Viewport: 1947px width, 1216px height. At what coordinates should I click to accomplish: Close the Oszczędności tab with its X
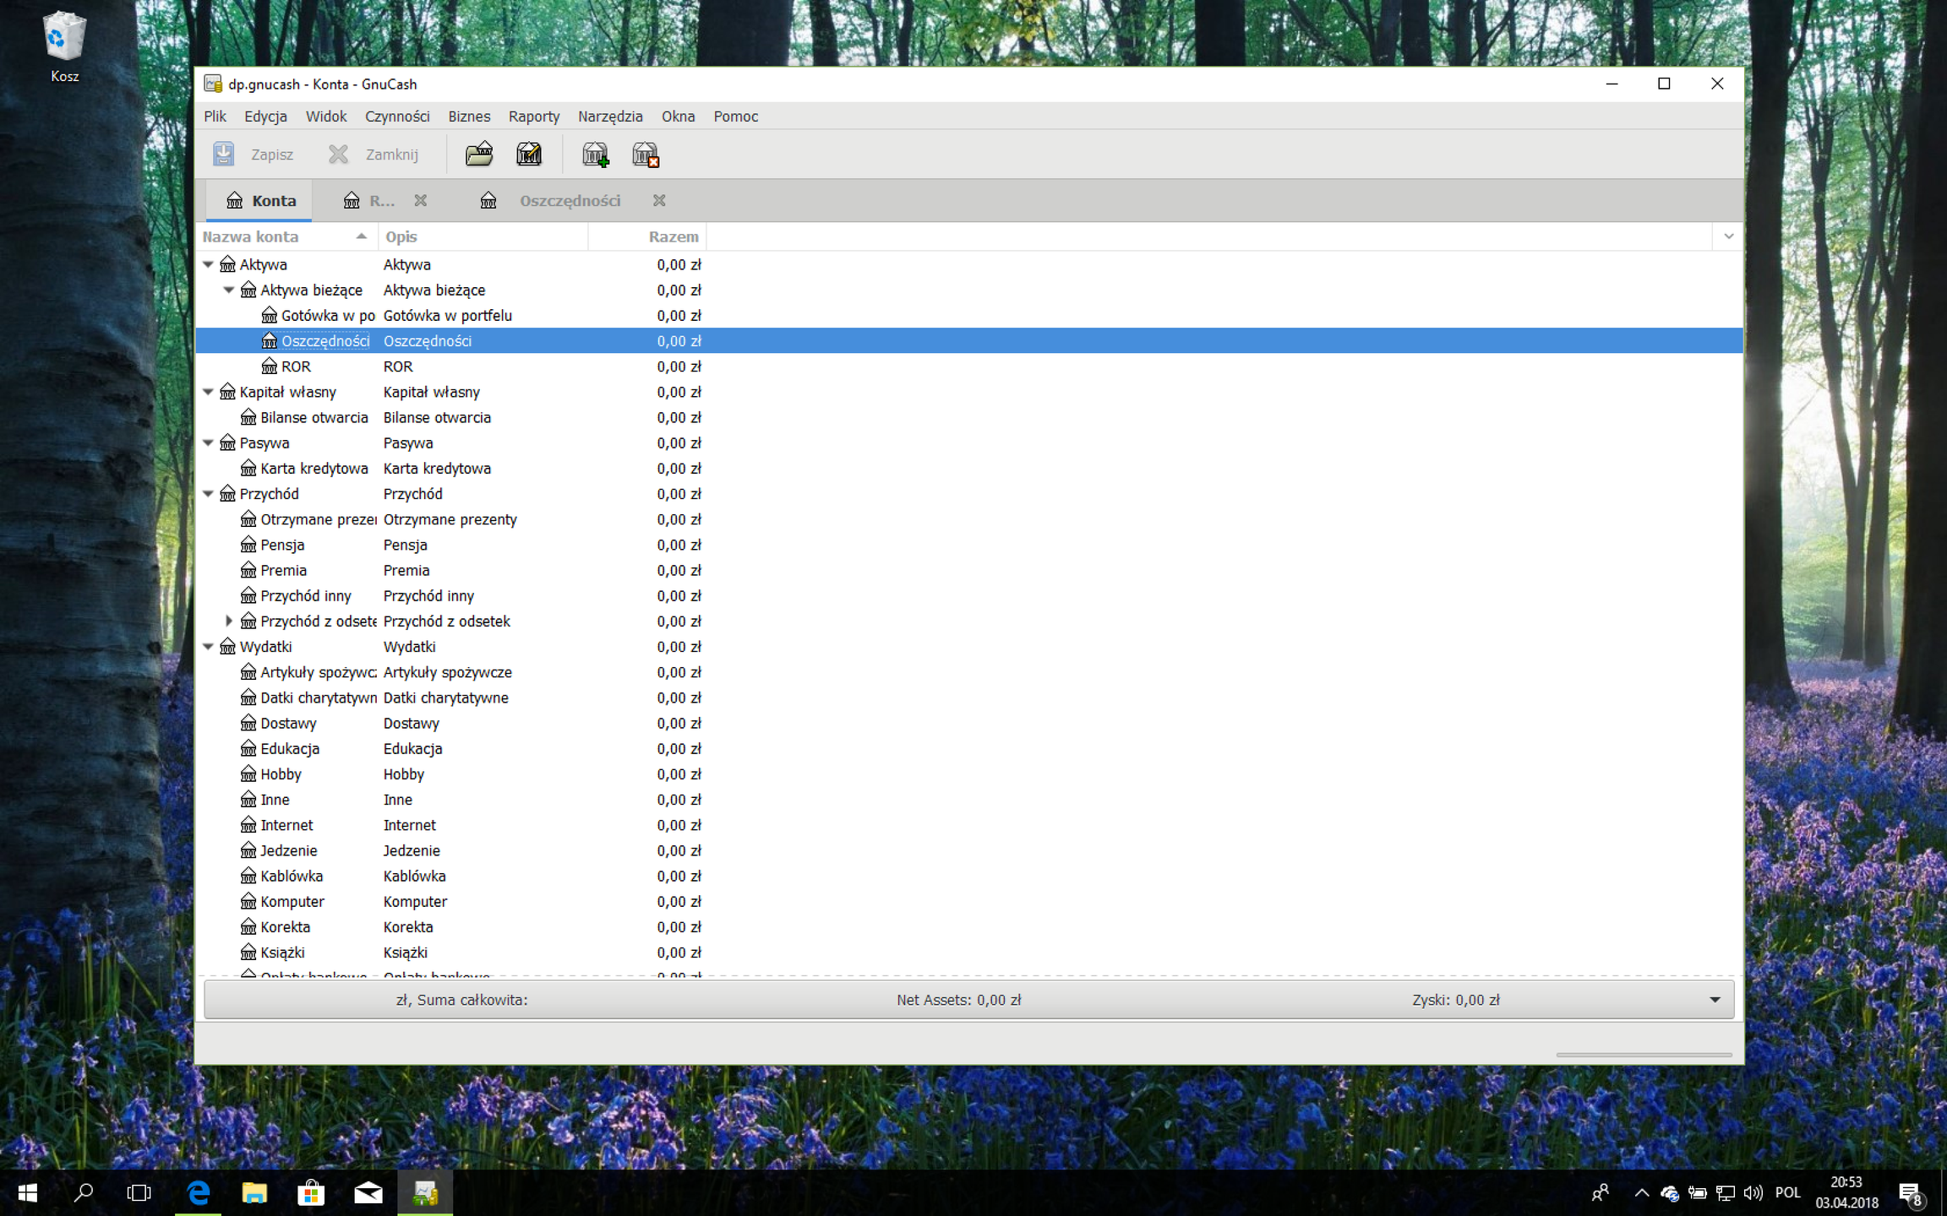pyautogui.click(x=659, y=201)
